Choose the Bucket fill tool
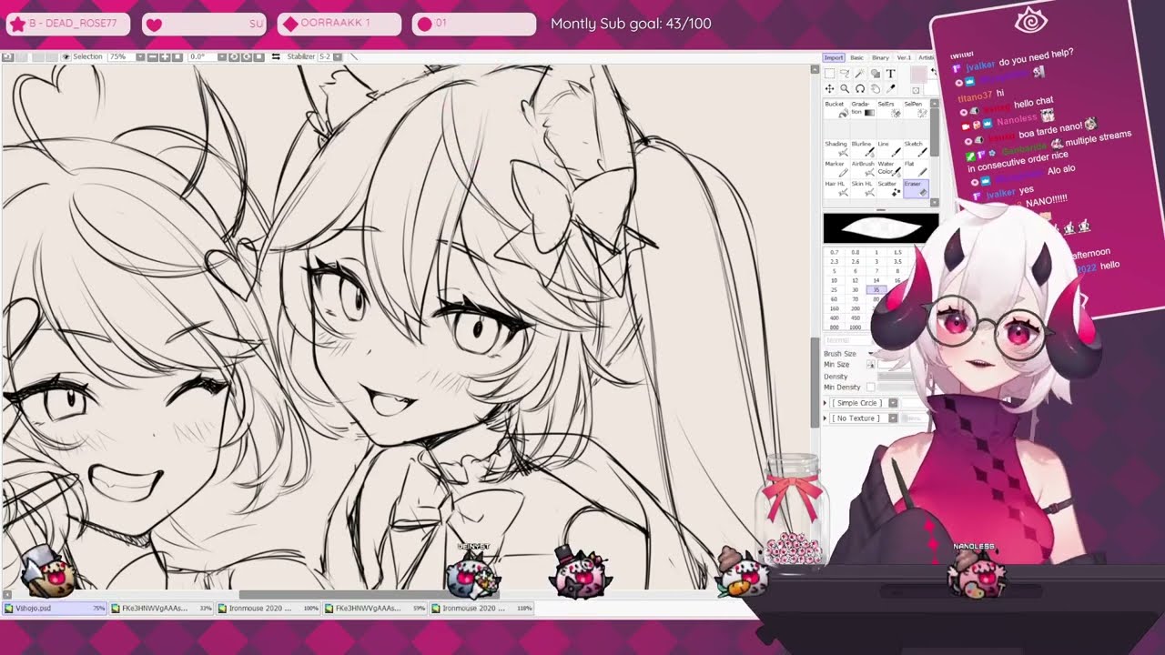 click(x=836, y=109)
